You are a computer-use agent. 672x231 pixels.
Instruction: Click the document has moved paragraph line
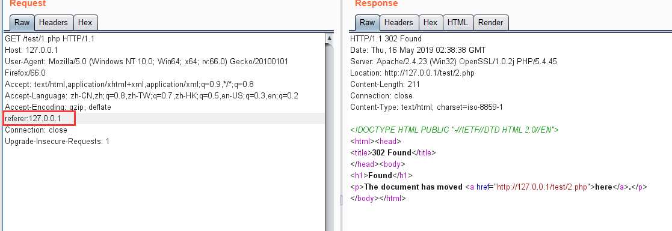pos(498,187)
